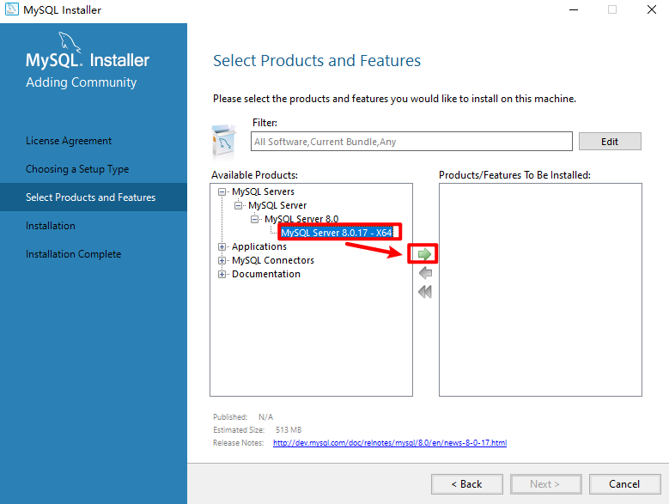Image resolution: width=669 pixels, height=504 pixels.
Task: Collapse the MySQL Server subnode
Action: point(239,206)
